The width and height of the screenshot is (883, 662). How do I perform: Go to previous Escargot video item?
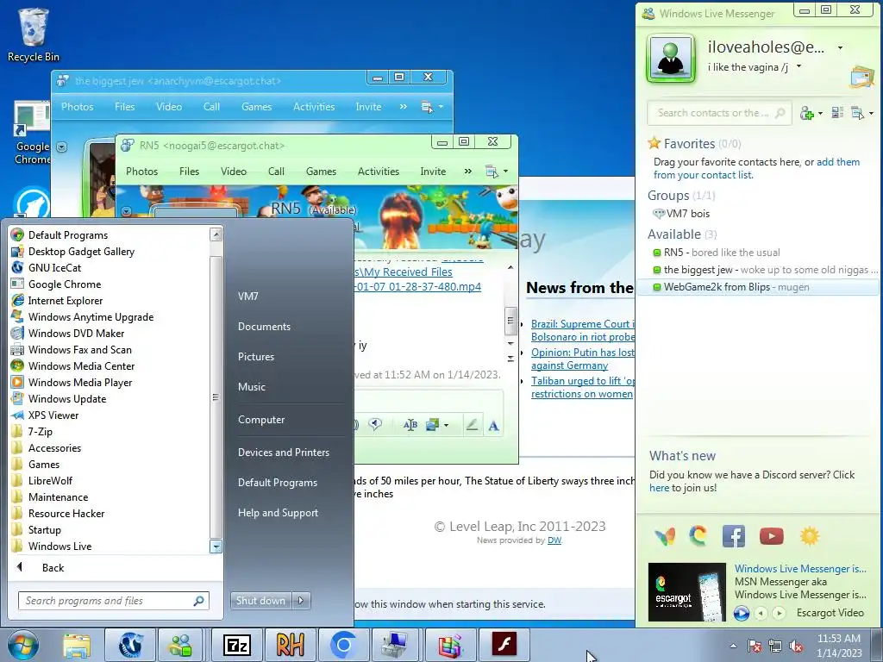(761, 613)
